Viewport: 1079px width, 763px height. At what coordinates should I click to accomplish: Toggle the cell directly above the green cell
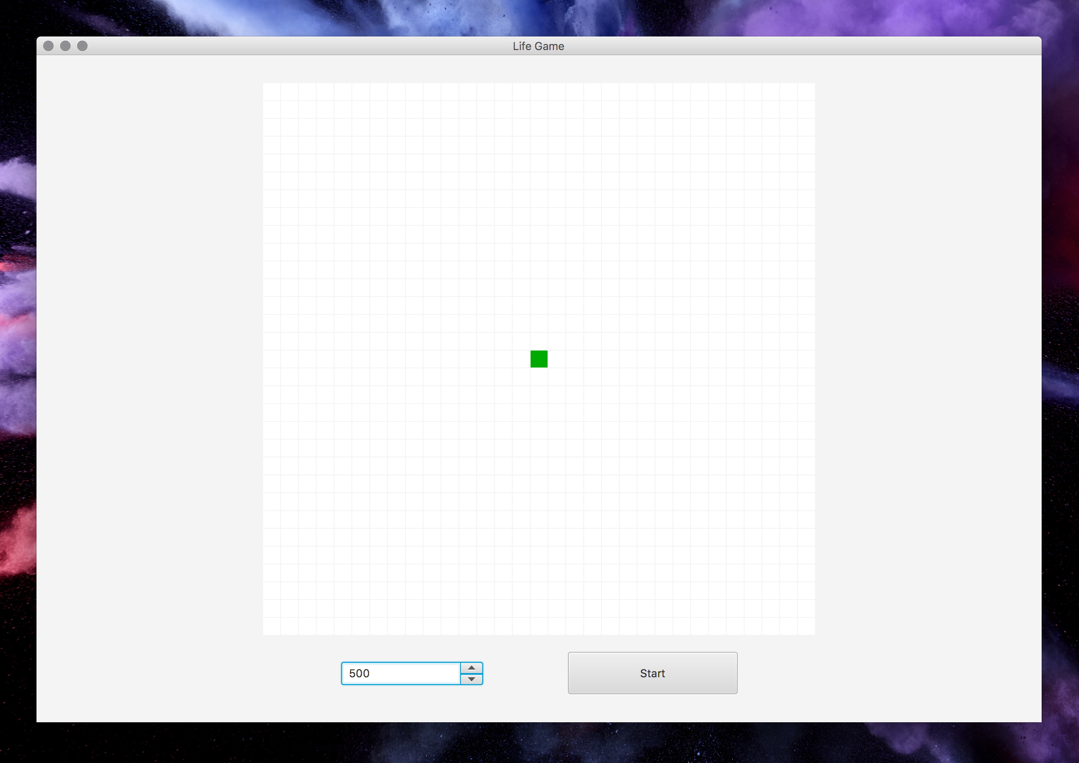tap(539, 341)
